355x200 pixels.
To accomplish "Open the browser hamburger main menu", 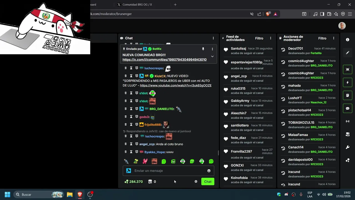I will (x=350, y=14).
